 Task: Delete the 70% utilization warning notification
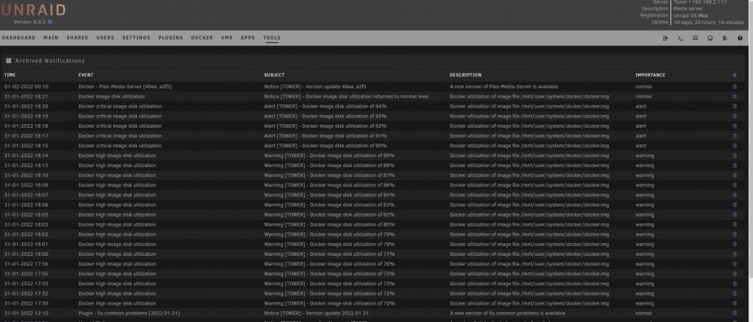tap(734, 302)
